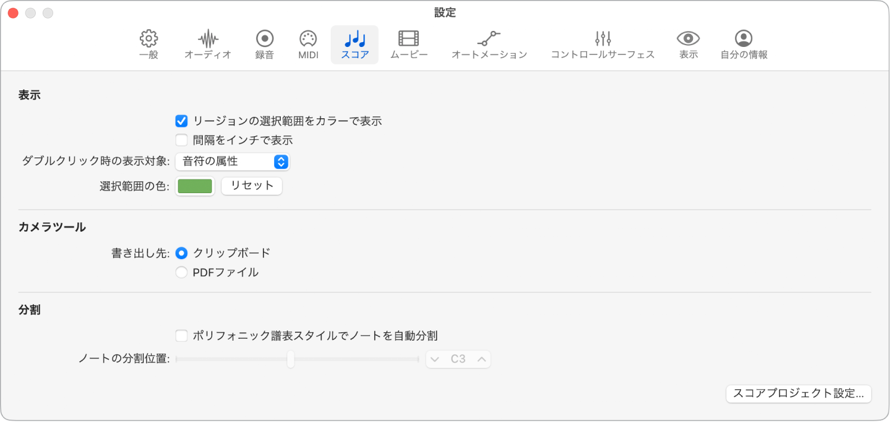Click the green 選択範囲の色 color swatch
The image size is (891, 422).
(x=194, y=185)
